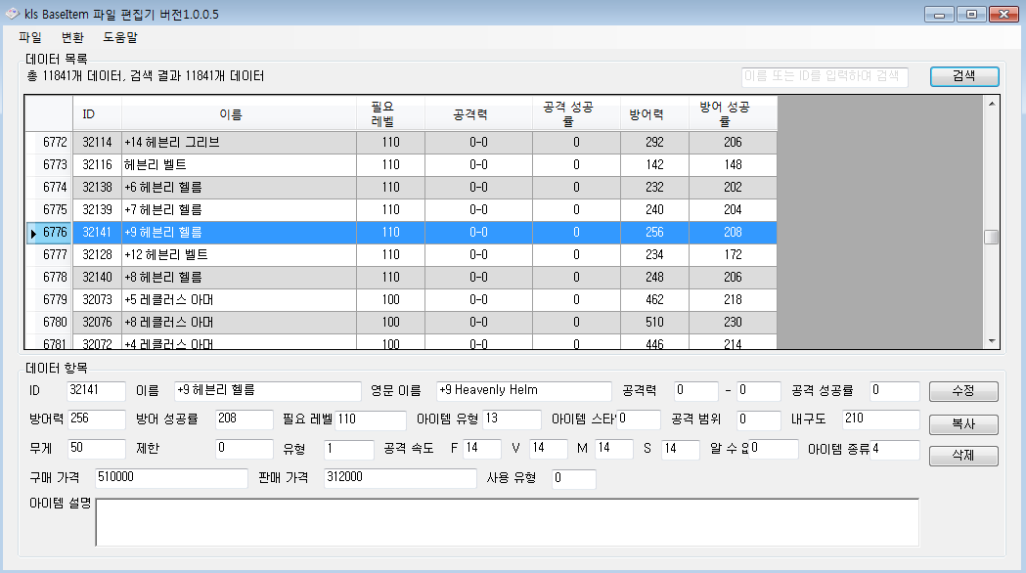Click the 구매 가격 field showing 510000
Image resolution: width=1026 pixels, height=573 pixels.
coord(171,478)
